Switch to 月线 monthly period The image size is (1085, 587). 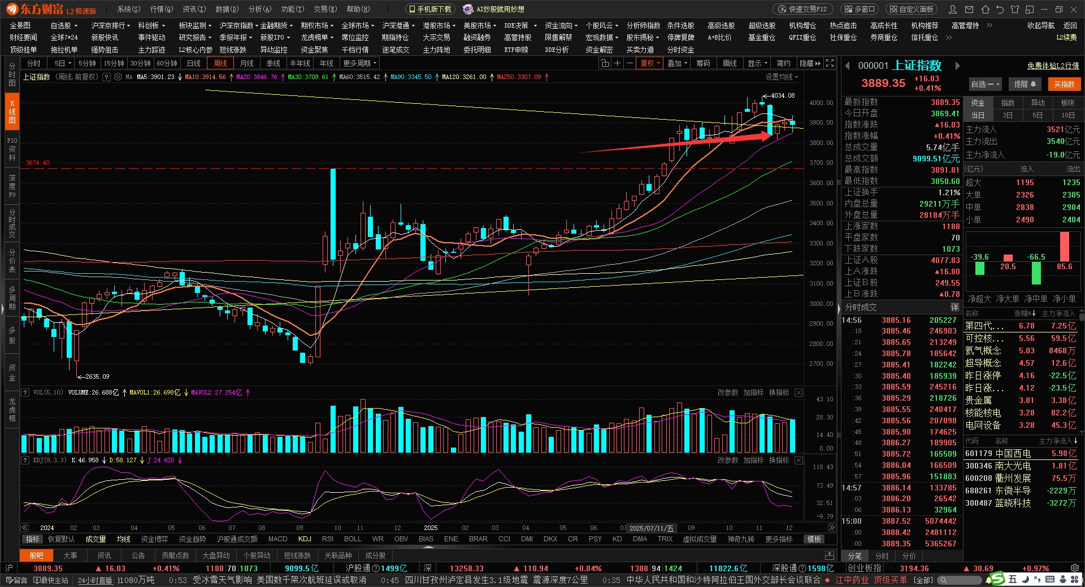[247, 64]
